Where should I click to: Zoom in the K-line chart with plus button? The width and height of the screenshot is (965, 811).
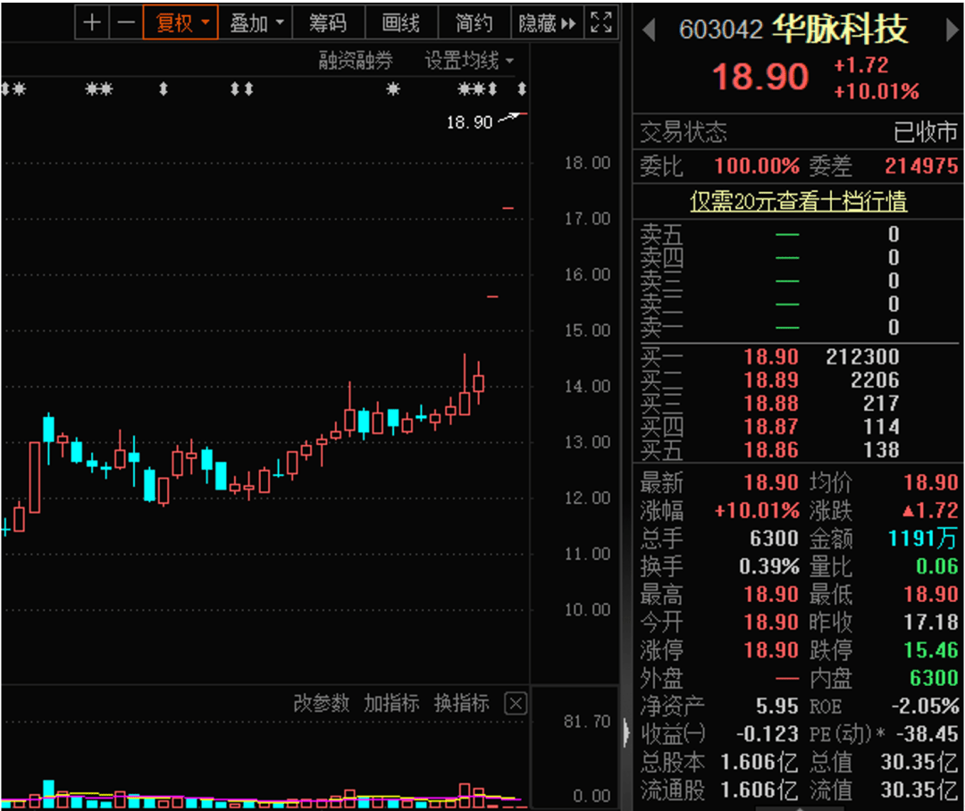pyautogui.click(x=92, y=22)
